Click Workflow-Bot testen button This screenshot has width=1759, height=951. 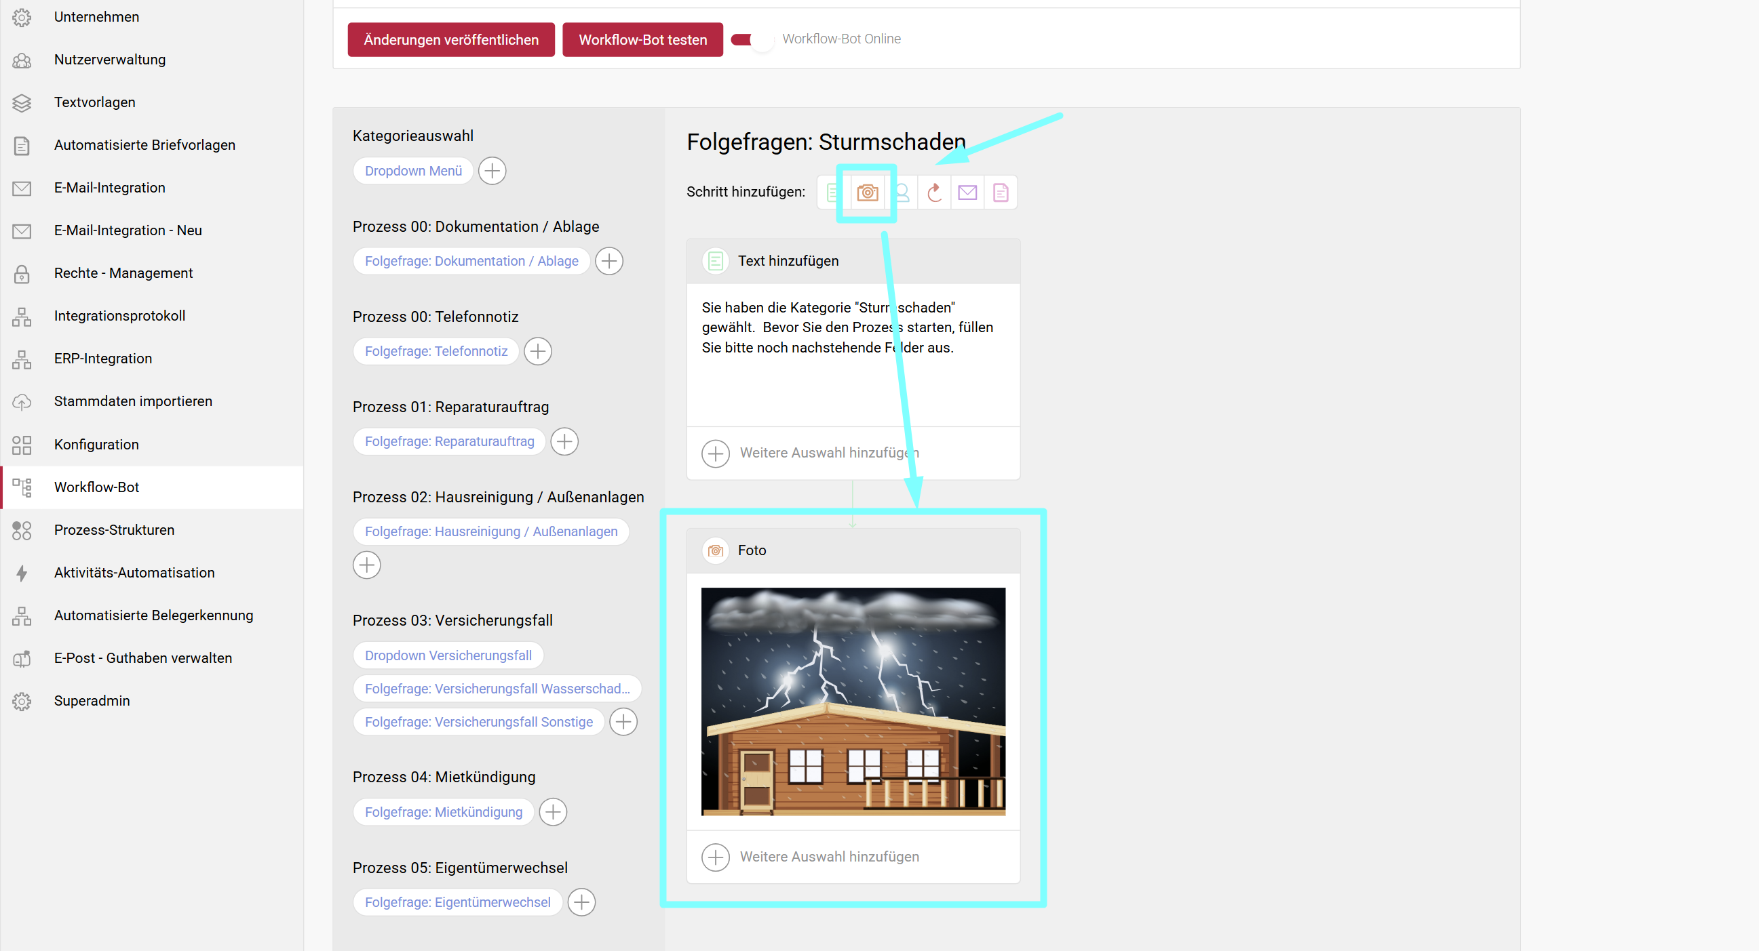[642, 39]
